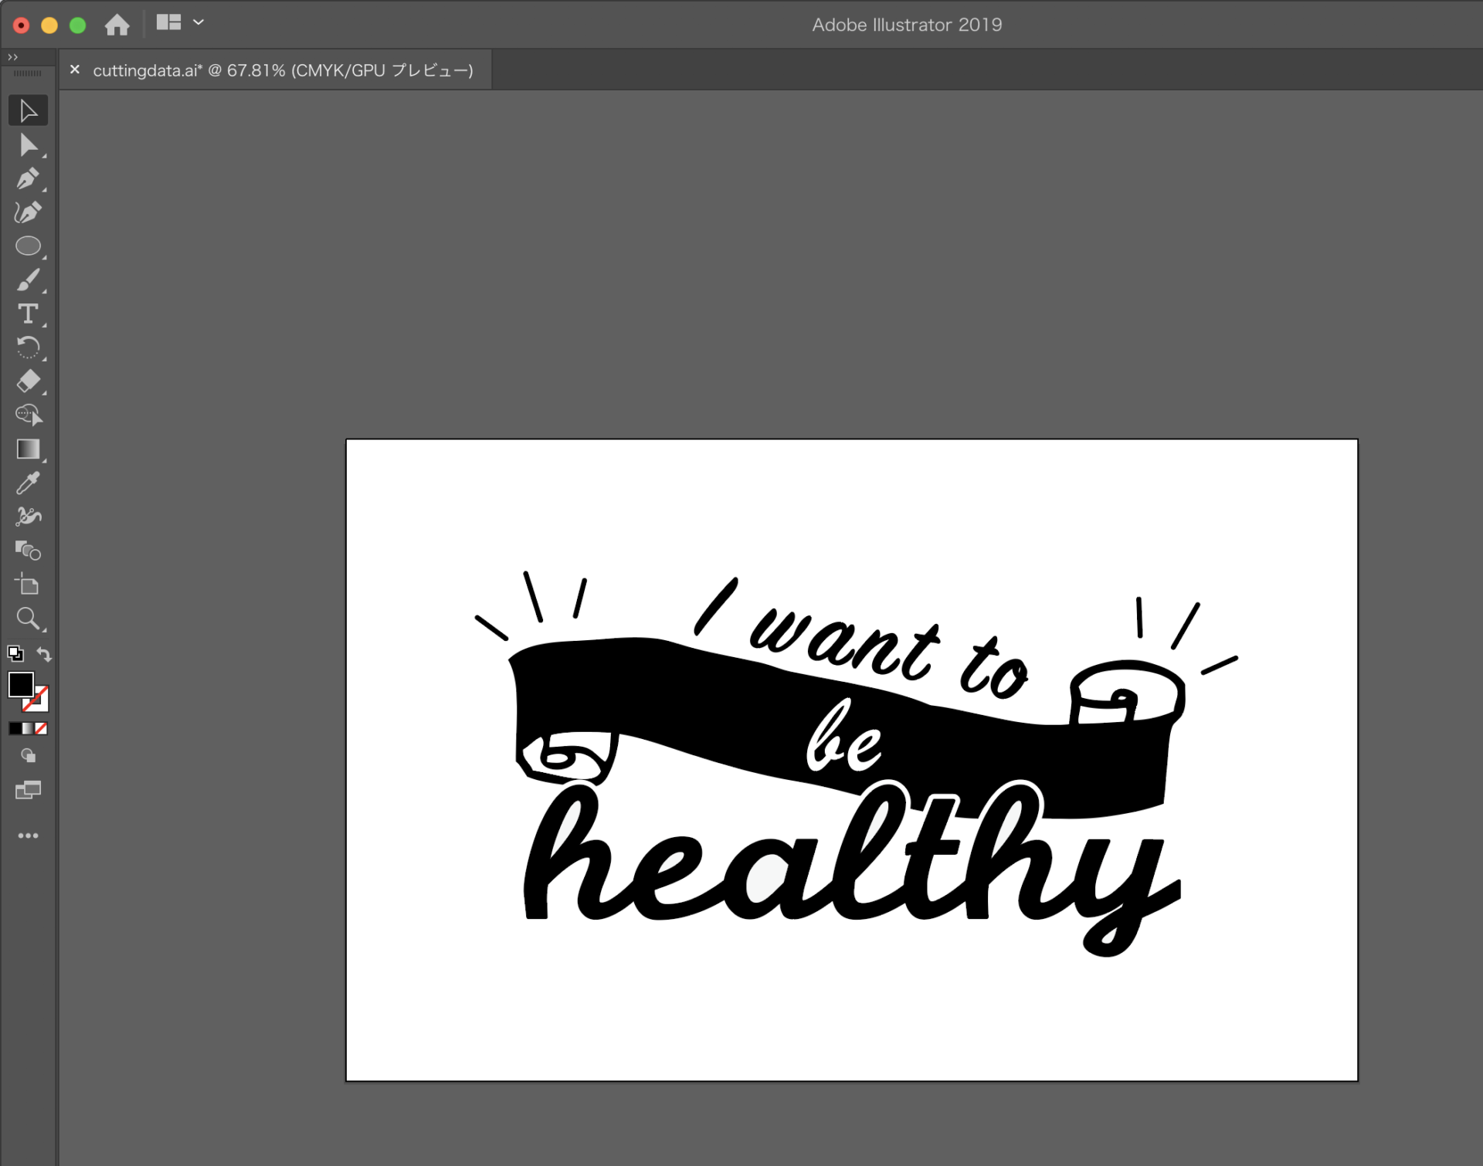Pick the Ellipse tool
1483x1166 pixels.
[28, 246]
